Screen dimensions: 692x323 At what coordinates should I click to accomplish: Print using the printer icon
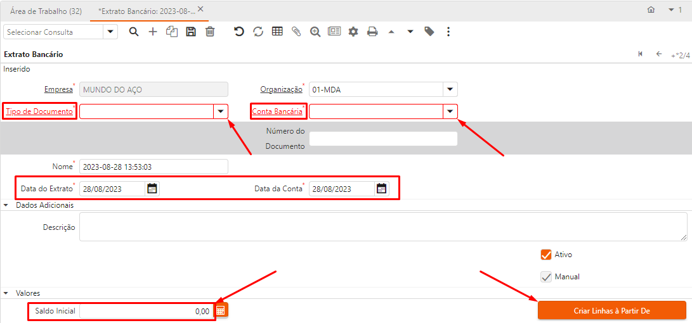372,32
